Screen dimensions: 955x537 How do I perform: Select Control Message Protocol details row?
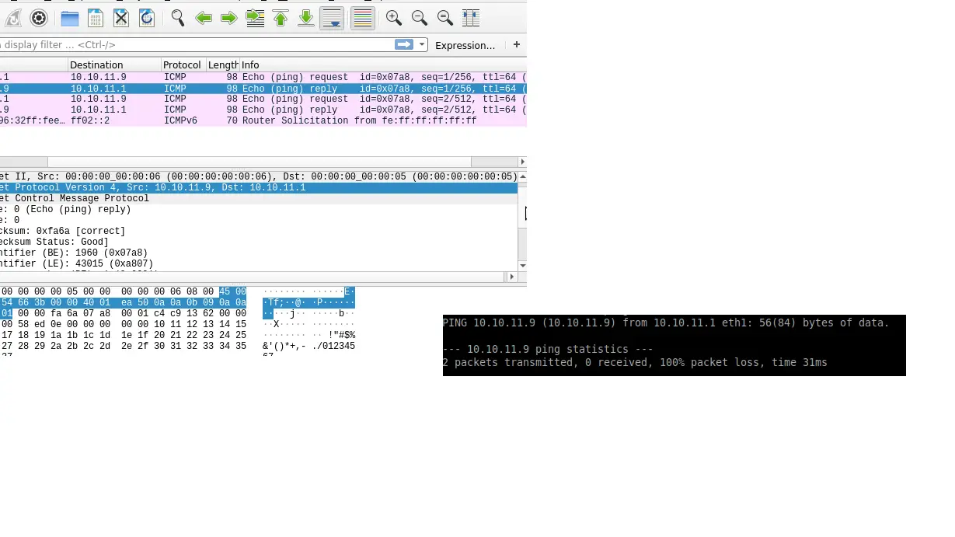pyautogui.click(x=258, y=199)
